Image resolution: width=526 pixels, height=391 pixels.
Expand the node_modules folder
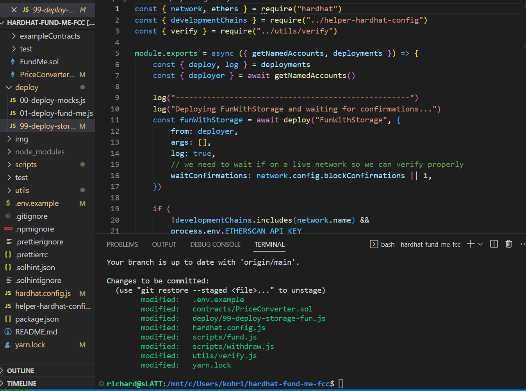tap(47, 152)
